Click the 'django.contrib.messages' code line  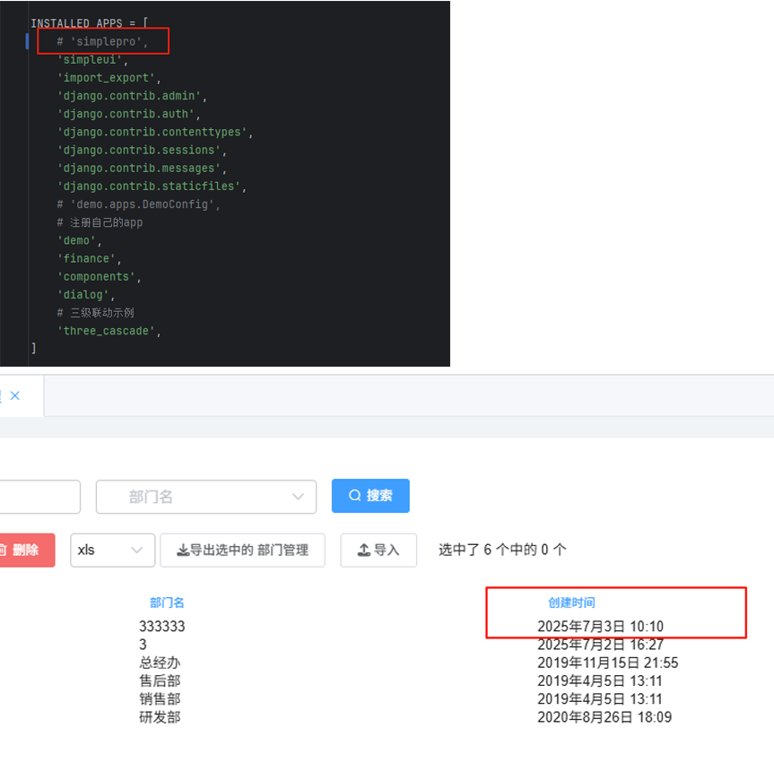[142, 169]
